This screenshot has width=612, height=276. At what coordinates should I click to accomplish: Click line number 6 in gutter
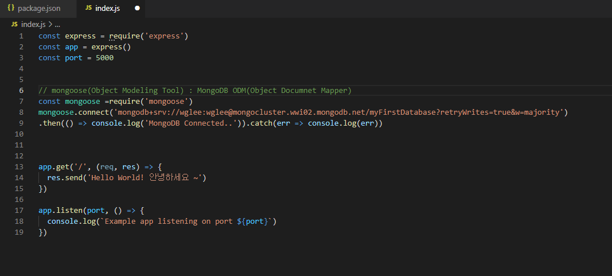coord(21,91)
